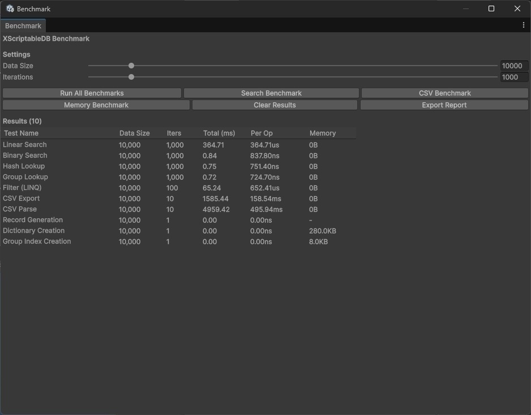Click the Memory column header
Screen dimensions: 531x415
click(323, 133)
